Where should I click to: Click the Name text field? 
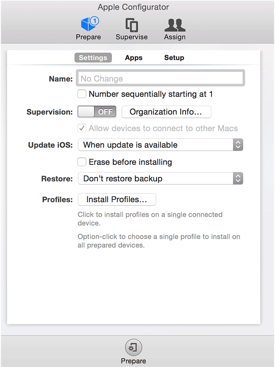pos(160,78)
